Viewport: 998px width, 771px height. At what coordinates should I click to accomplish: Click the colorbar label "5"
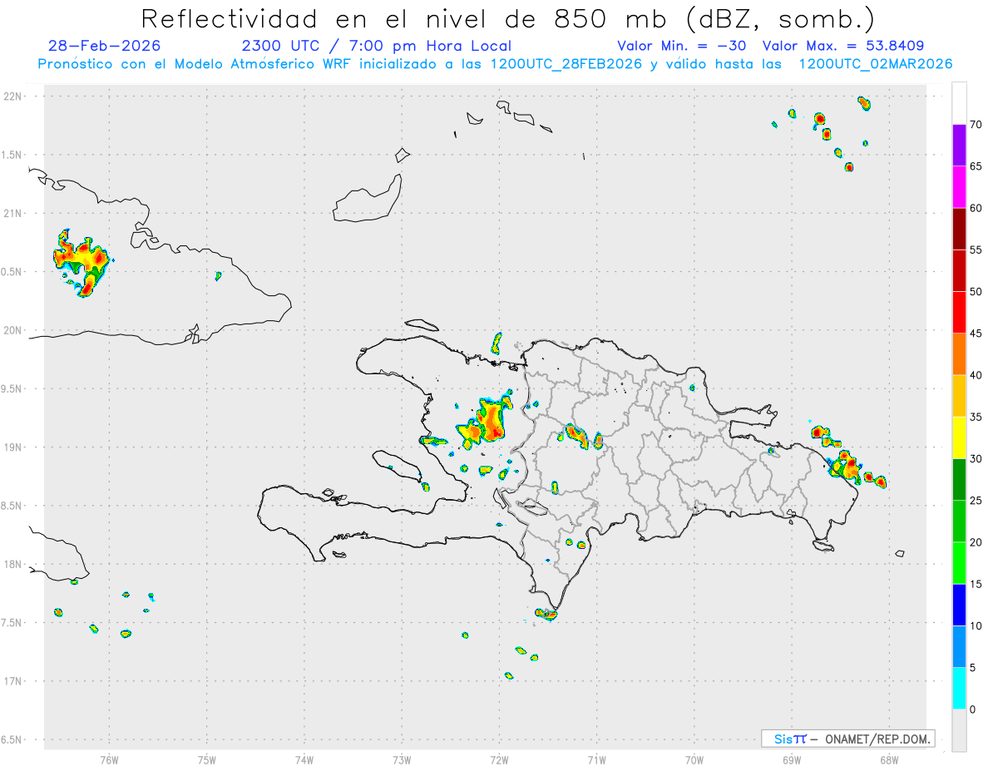[x=973, y=668]
